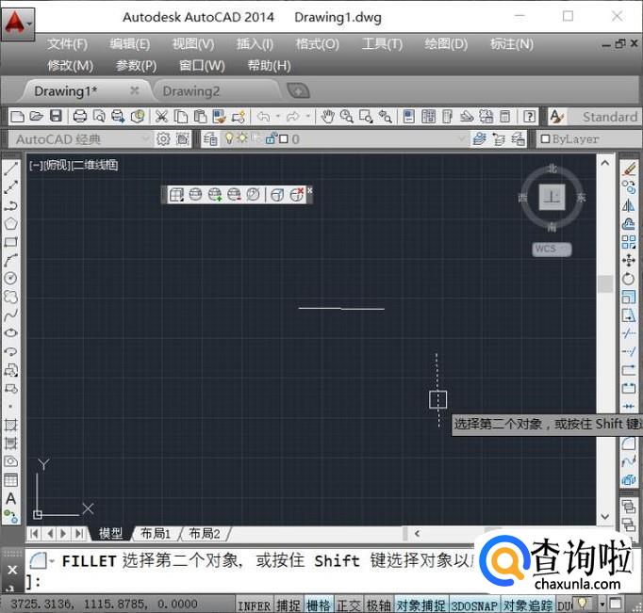Image resolution: width=643 pixels, height=613 pixels.
Task: Toggle 栅格 grid display in status bar
Action: [319, 605]
